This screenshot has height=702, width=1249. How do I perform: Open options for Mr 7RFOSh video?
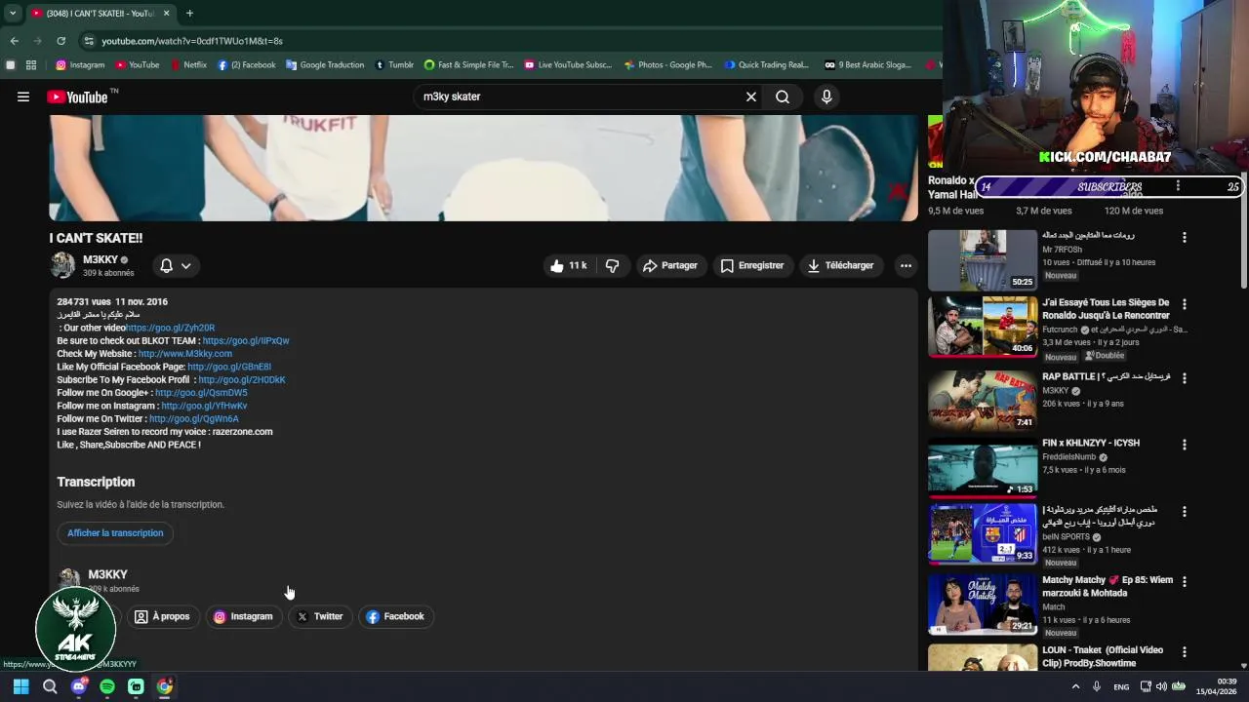[1185, 238]
